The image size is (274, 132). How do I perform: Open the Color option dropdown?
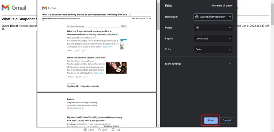[213, 49]
